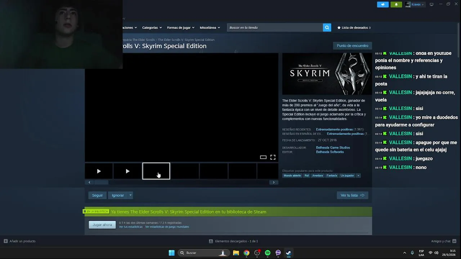The width and height of the screenshot is (461, 259).
Task: Open Wi-Fi network tray icon
Action: point(430,253)
